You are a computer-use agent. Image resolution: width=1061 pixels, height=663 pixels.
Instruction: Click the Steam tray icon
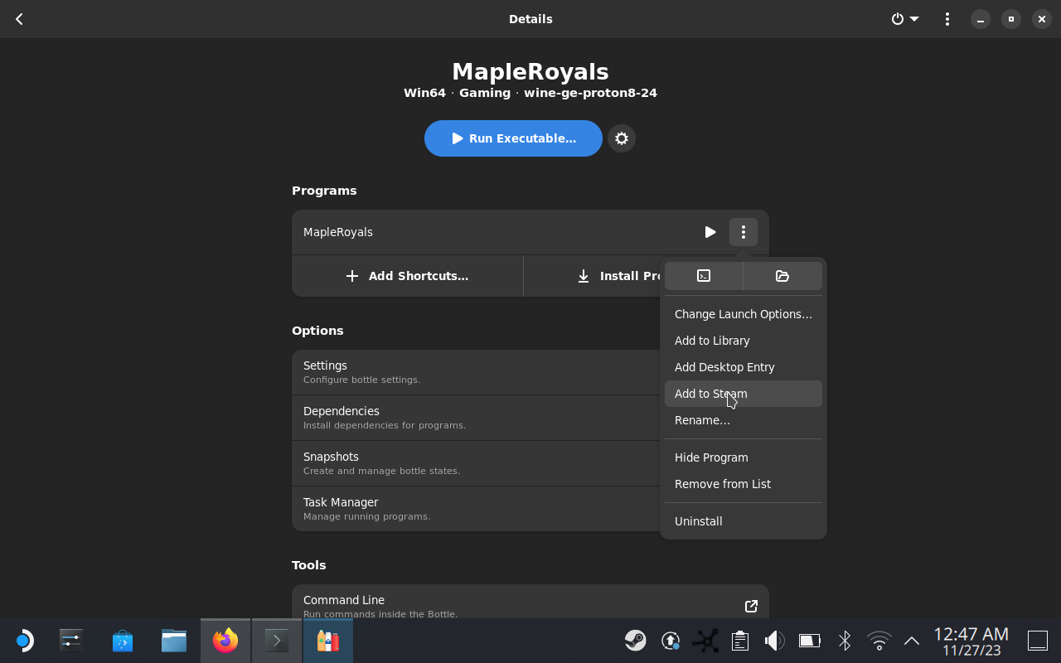[636, 641]
